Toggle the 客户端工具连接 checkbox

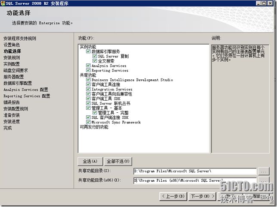coord(88,84)
